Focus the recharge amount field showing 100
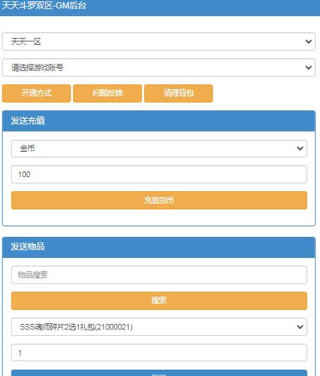320x376 pixels. [x=159, y=174]
